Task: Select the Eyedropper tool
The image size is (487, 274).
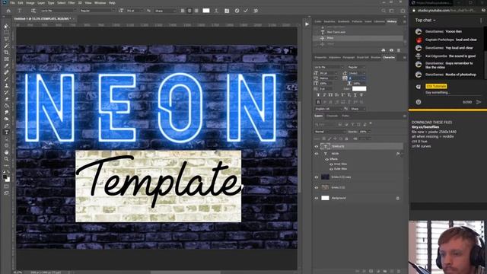Action: [x=6, y=65]
